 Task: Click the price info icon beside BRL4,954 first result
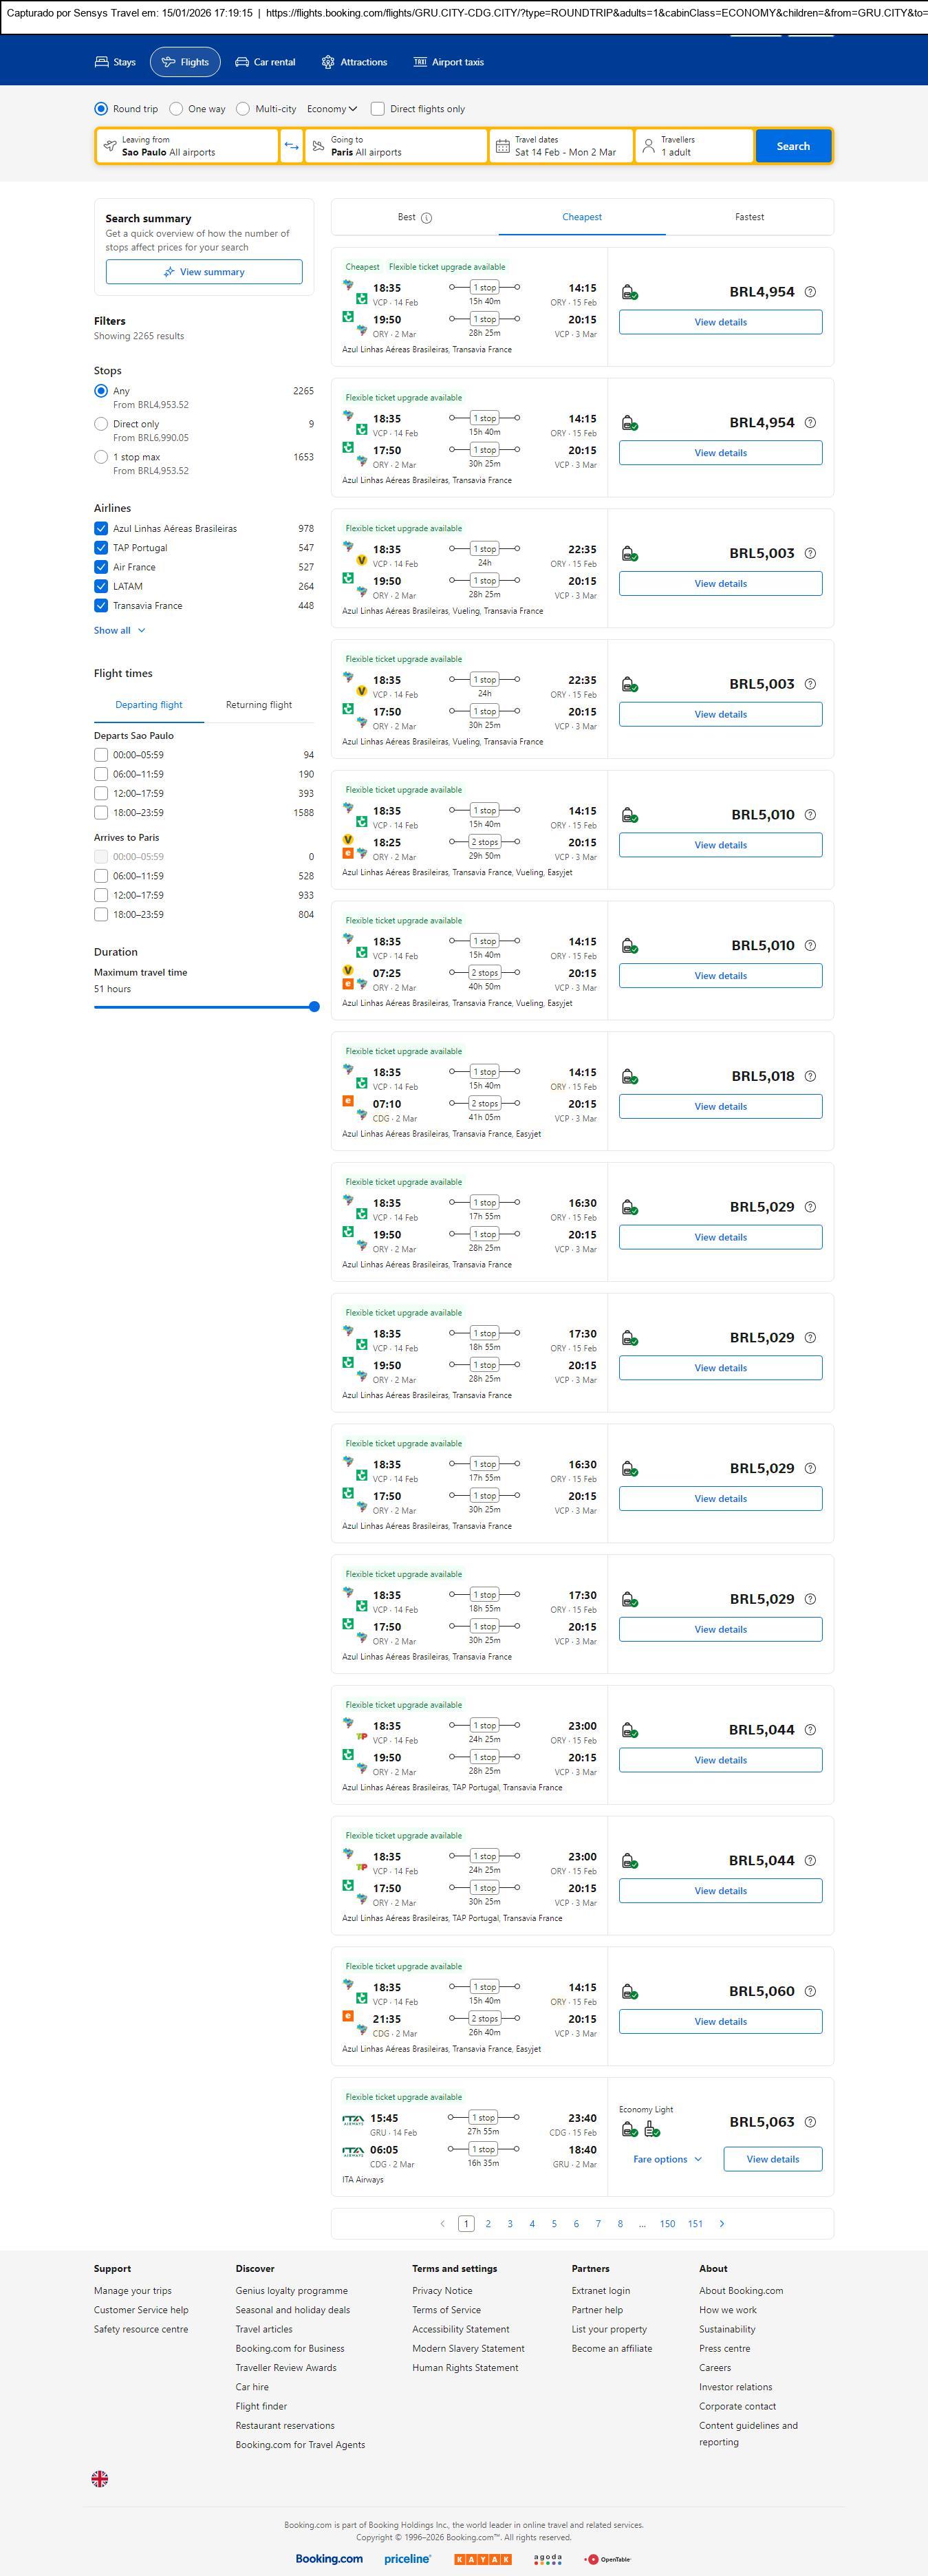tap(810, 292)
